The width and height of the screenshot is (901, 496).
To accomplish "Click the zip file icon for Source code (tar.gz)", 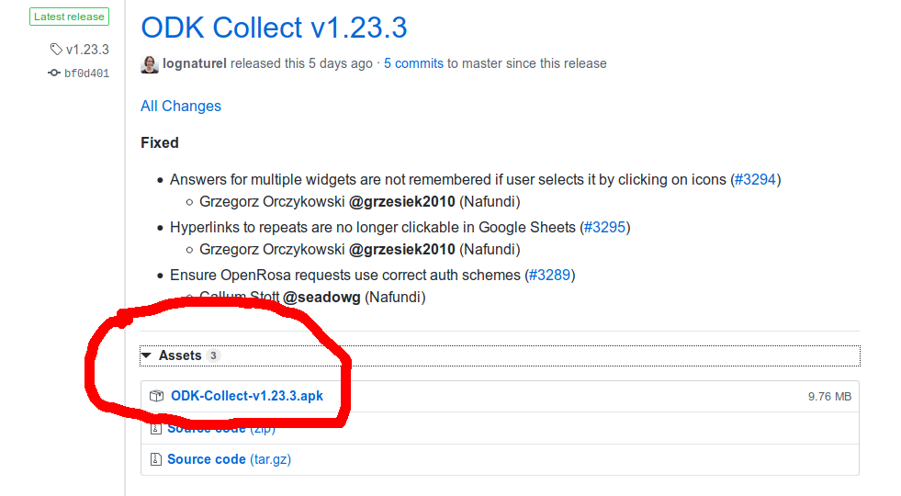I will click(x=156, y=459).
